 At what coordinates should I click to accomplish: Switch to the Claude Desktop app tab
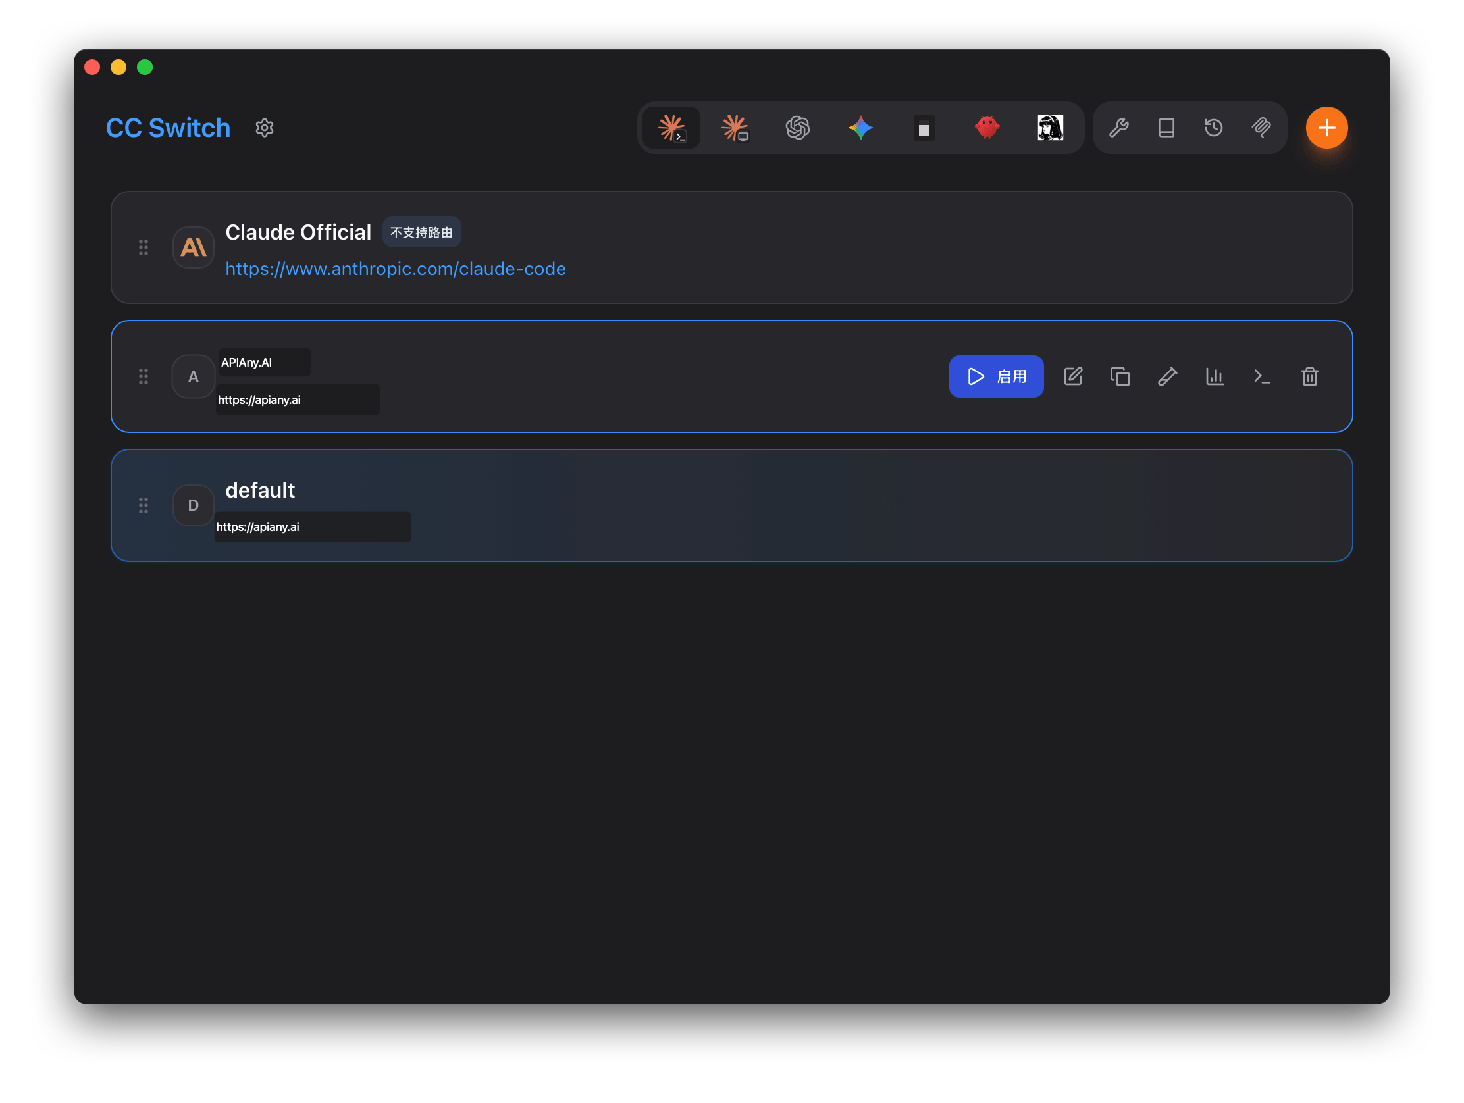(x=734, y=128)
